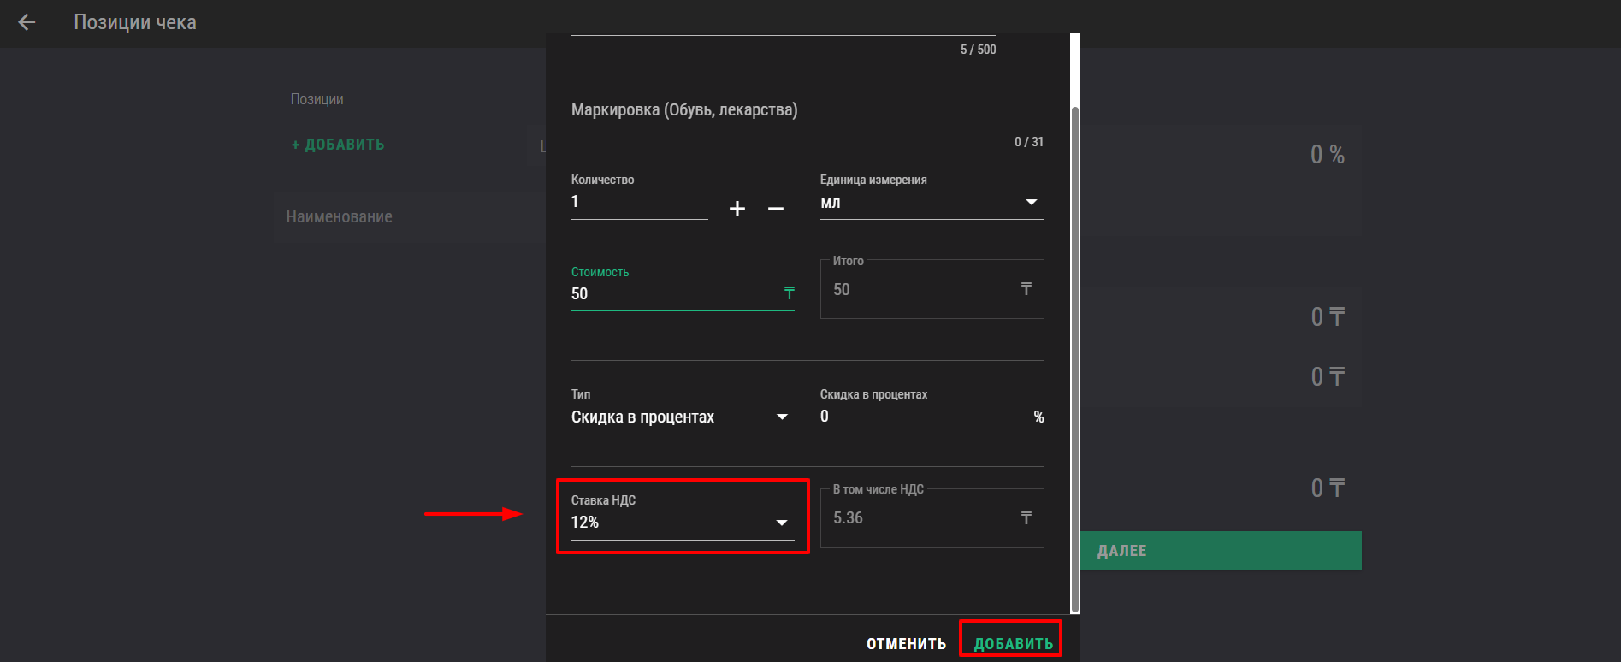This screenshot has width=1621, height=662.
Task: Click Скидка в процентах value field
Action: (x=924, y=417)
